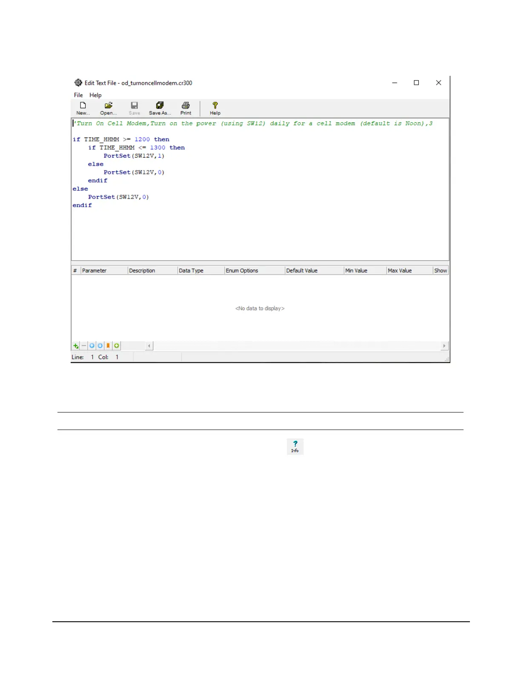Minimize the Edit Text File window
The width and height of the screenshot is (521, 675).
click(x=395, y=83)
